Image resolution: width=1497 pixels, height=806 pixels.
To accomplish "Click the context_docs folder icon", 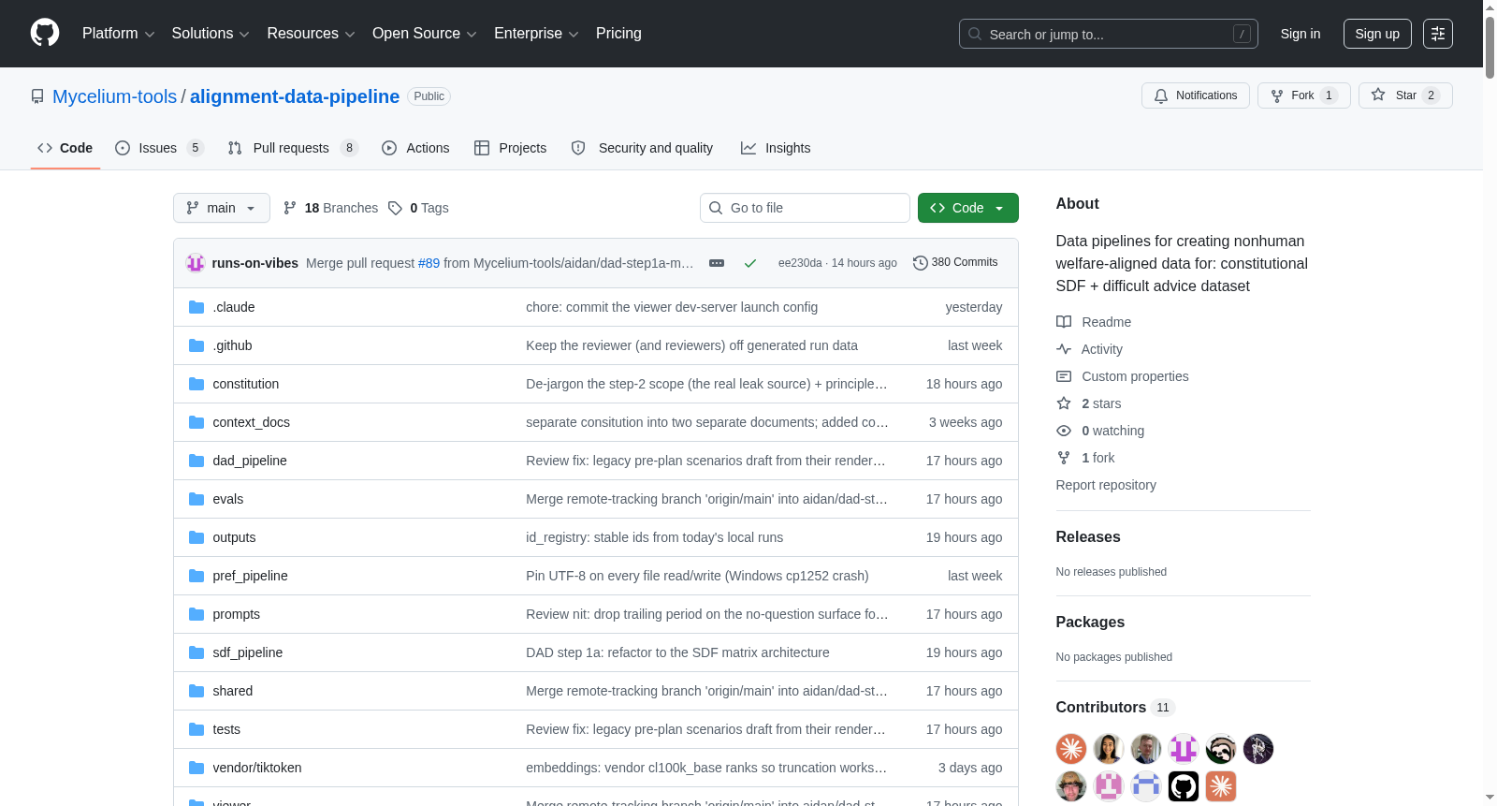I will point(196,422).
